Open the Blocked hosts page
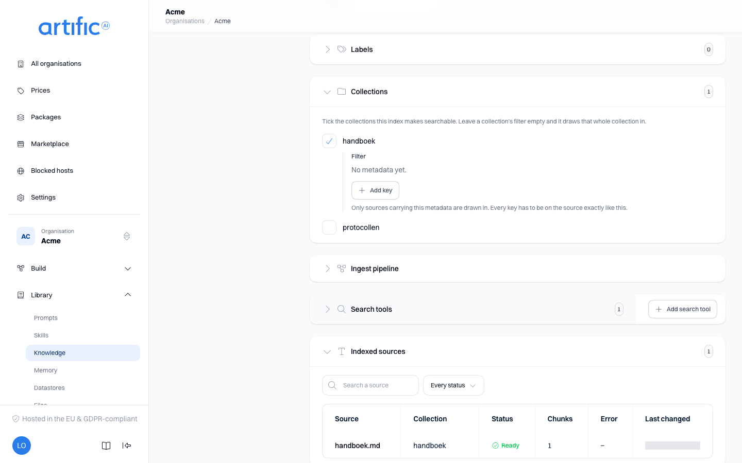742x463 pixels. click(74, 171)
